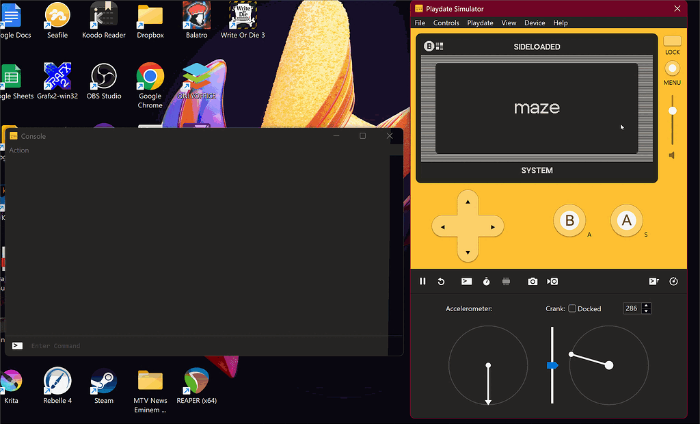This screenshot has width=700, height=424.
Task: Increase crank angle with up stepper
Action: click(x=646, y=306)
